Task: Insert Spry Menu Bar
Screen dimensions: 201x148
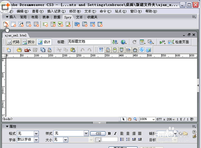Action: [x=77, y=25]
